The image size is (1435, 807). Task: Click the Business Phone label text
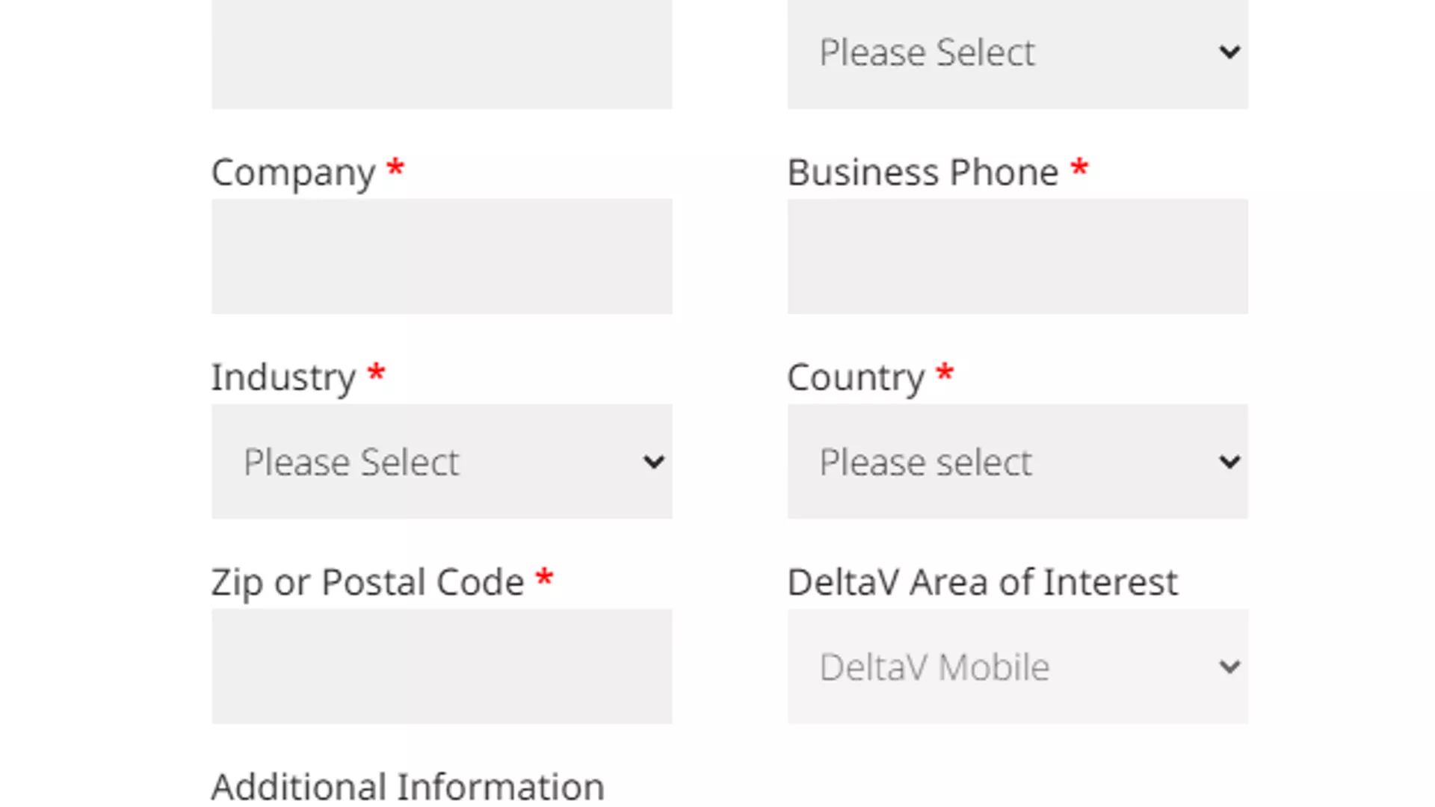(x=922, y=173)
